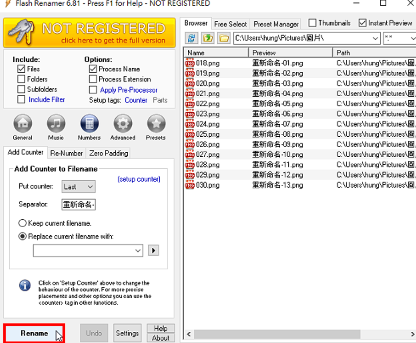Click the PNG icon of 023.png
Viewport: 416px width, 343px height.
tap(190, 114)
